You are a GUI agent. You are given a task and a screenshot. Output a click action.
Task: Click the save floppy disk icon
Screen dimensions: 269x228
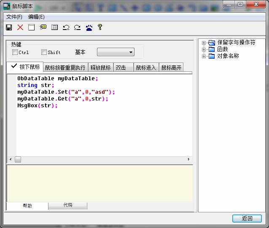[9, 27]
